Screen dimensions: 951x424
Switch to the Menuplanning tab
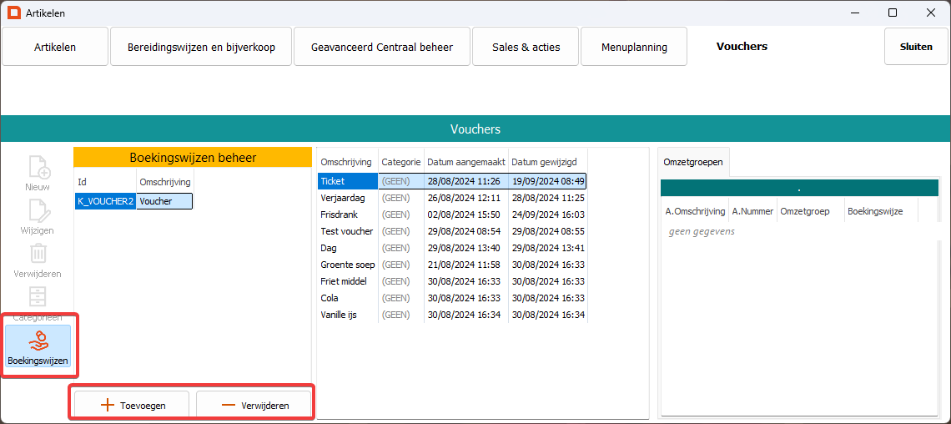(634, 47)
